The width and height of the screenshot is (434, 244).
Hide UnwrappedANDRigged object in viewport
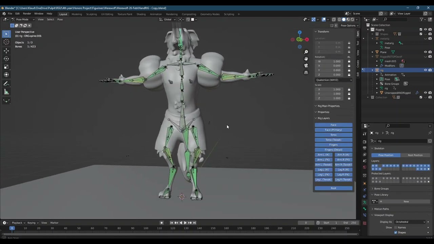426,93
